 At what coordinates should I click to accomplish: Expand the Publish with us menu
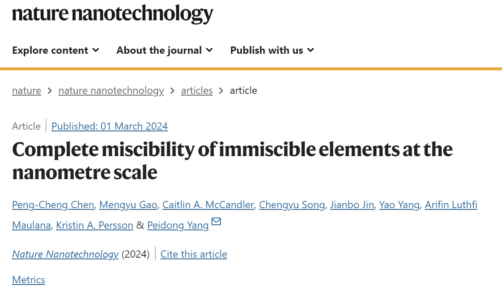click(272, 50)
